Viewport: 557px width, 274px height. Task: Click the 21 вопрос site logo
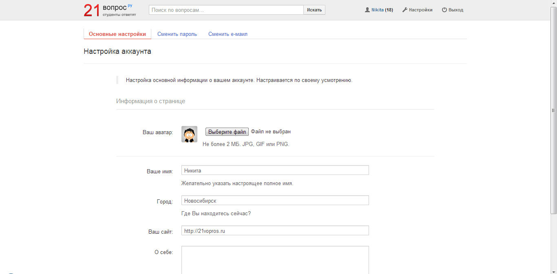pos(109,10)
